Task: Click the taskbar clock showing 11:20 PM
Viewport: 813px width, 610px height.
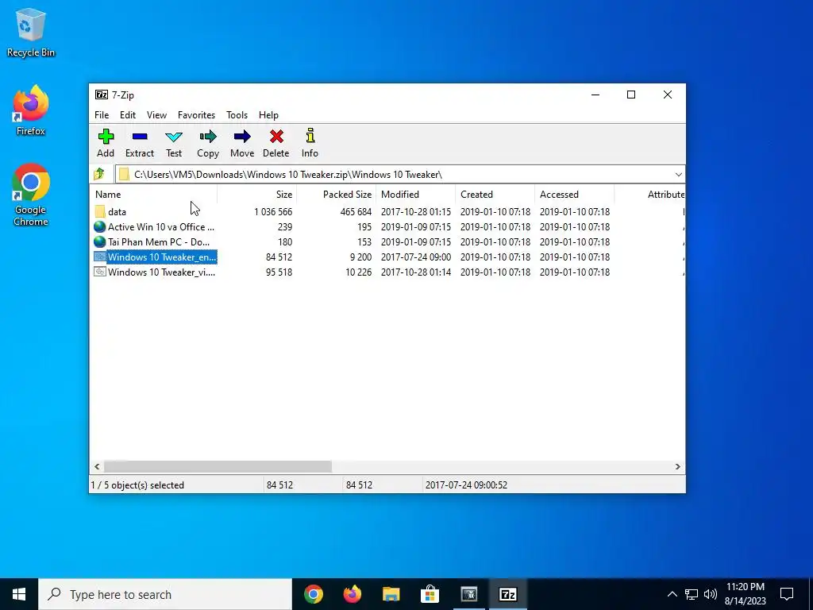Action: click(x=745, y=594)
